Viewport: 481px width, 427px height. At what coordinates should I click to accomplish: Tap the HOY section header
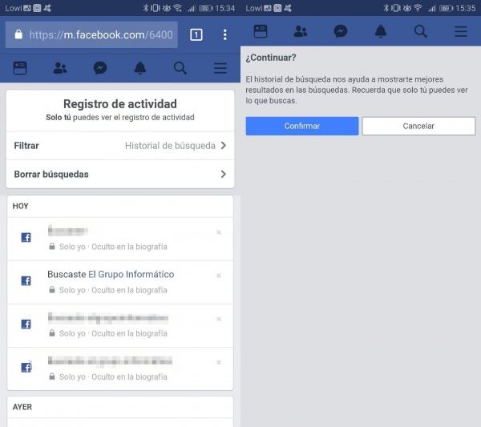tap(21, 206)
